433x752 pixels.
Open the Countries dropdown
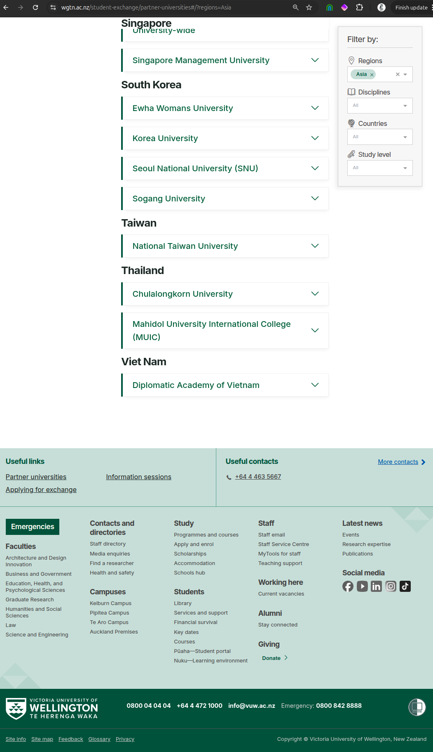380,137
